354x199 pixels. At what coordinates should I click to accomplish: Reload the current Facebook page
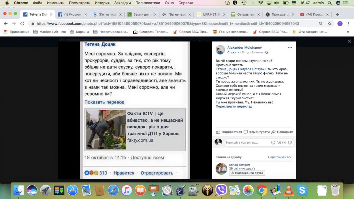(22, 24)
